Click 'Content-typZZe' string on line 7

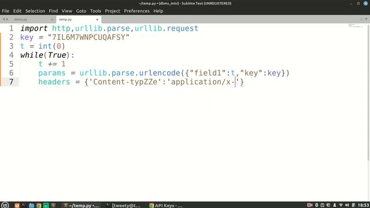[125, 82]
